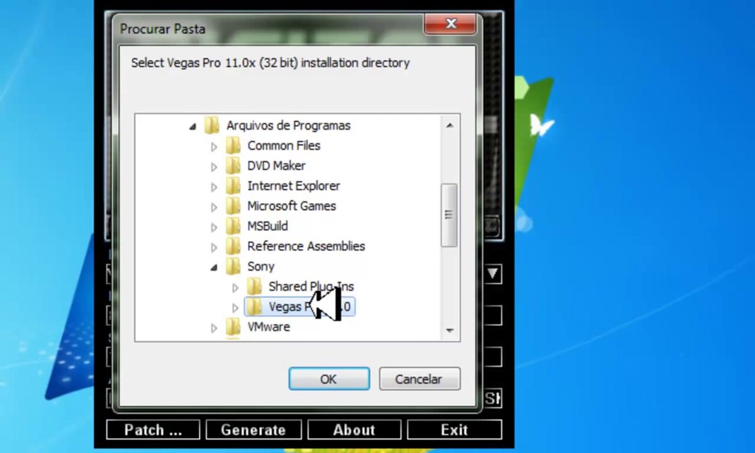Expand the VMware folder node
The width and height of the screenshot is (755, 453).
pos(214,328)
